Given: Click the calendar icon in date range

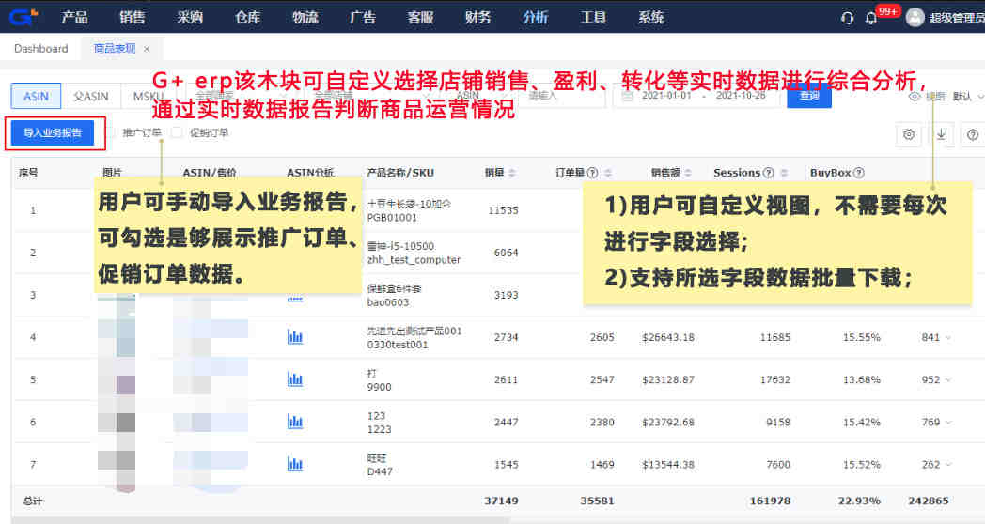Looking at the screenshot, I should pyautogui.click(x=627, y=96).
